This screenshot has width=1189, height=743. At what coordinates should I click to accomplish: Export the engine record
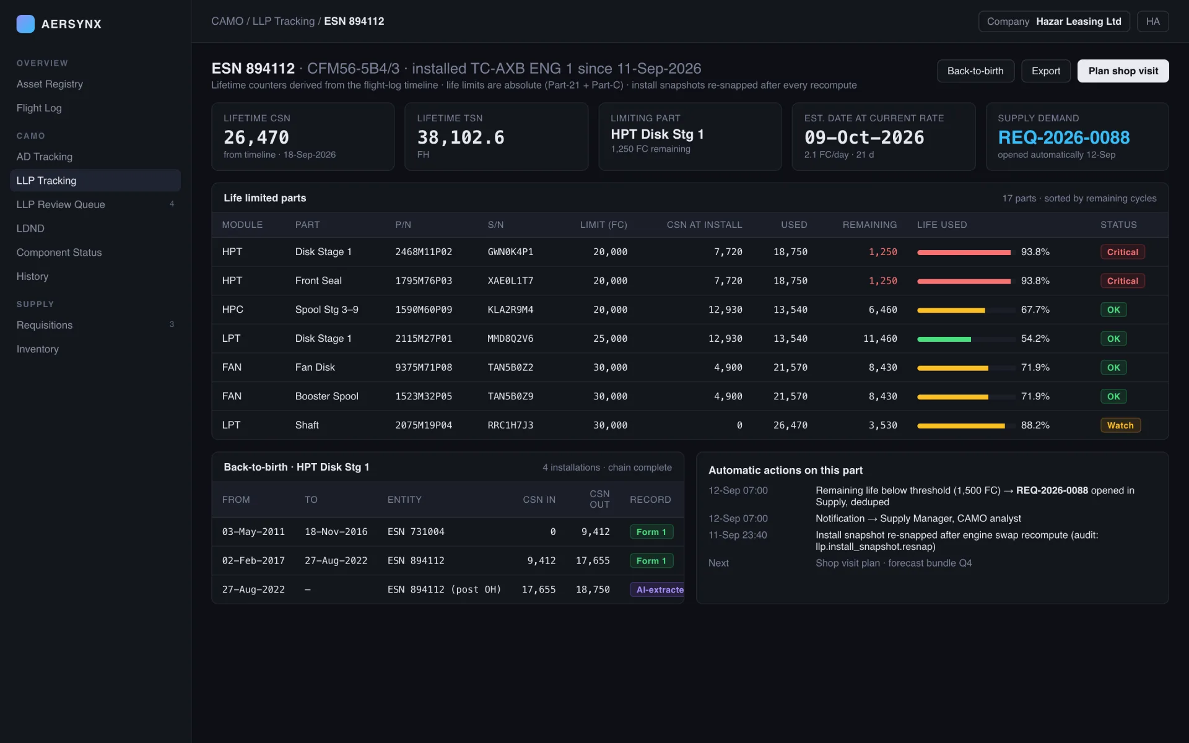point(1046,71)
